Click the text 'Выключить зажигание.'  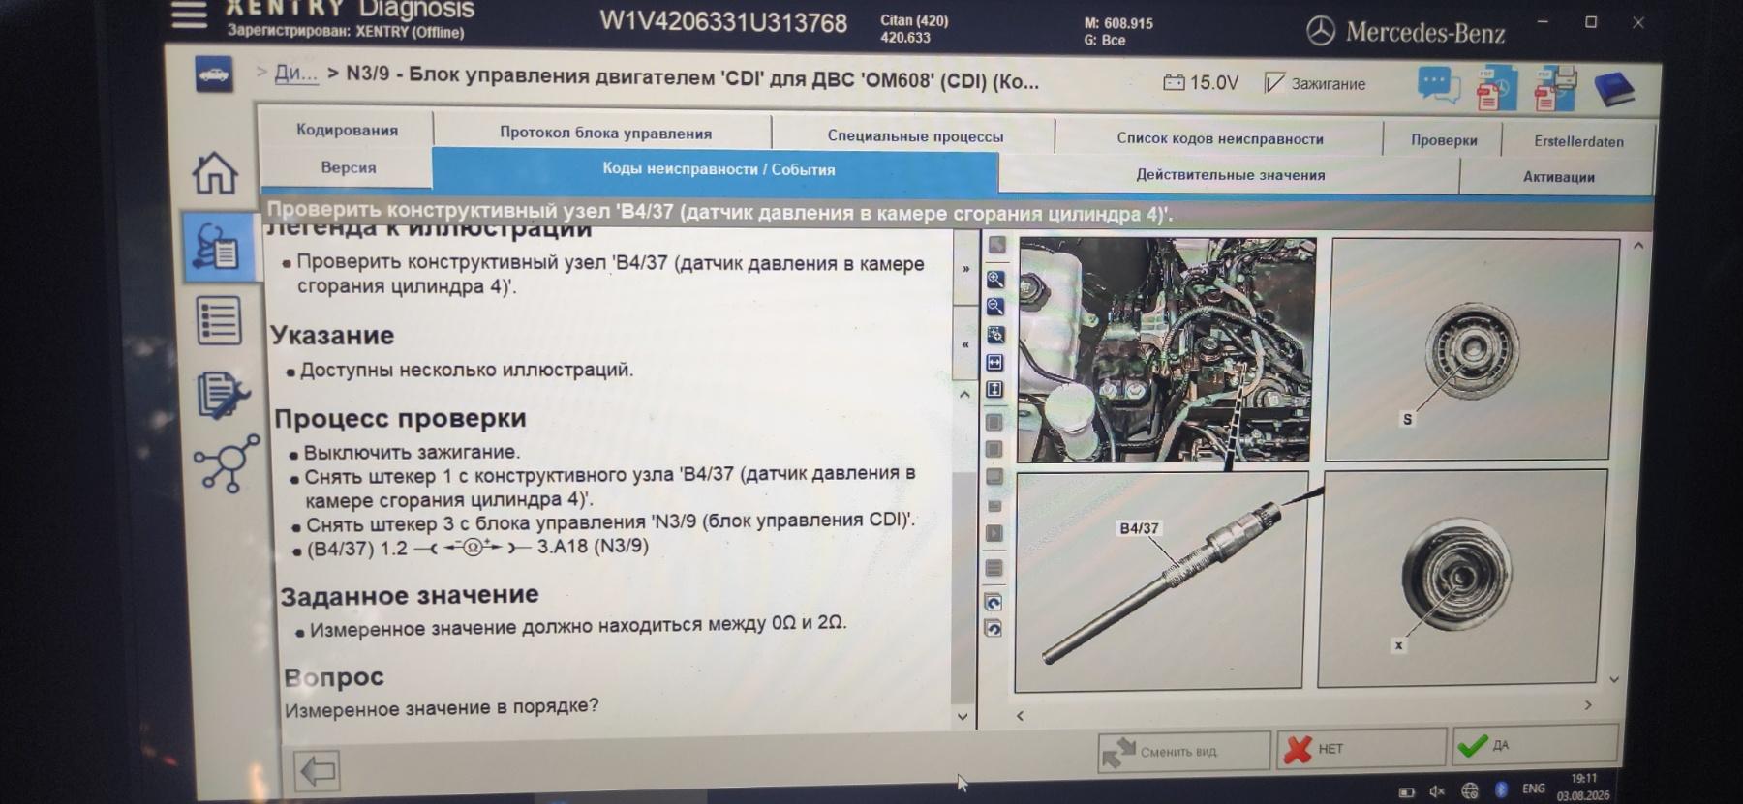(412, 452)
